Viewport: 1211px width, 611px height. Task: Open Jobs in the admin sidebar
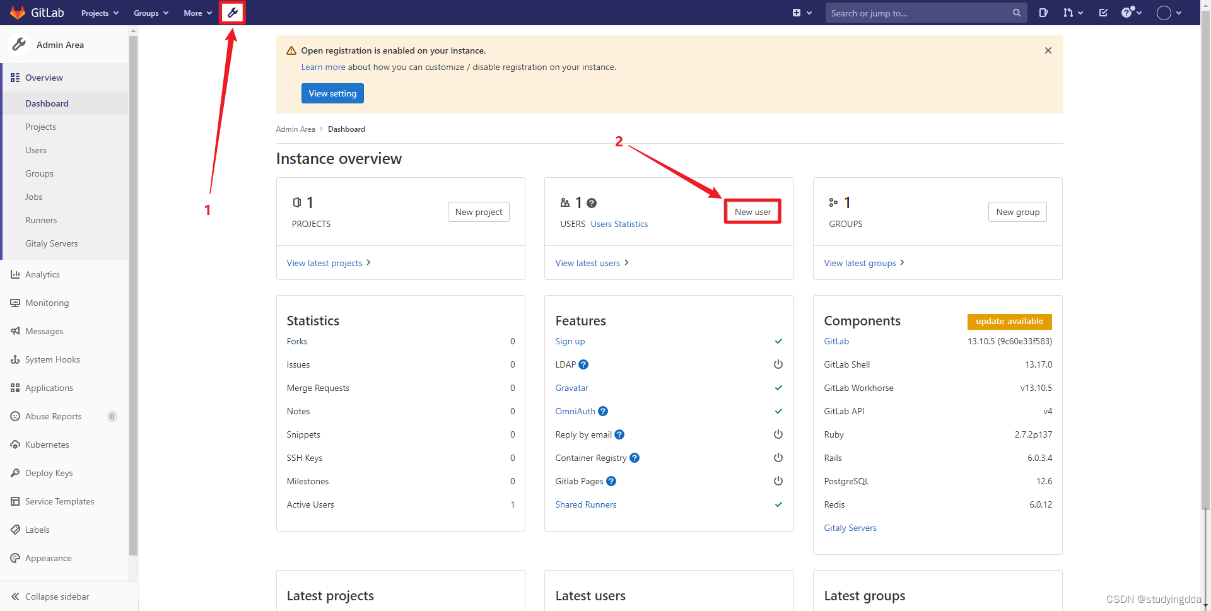(34, 197)
